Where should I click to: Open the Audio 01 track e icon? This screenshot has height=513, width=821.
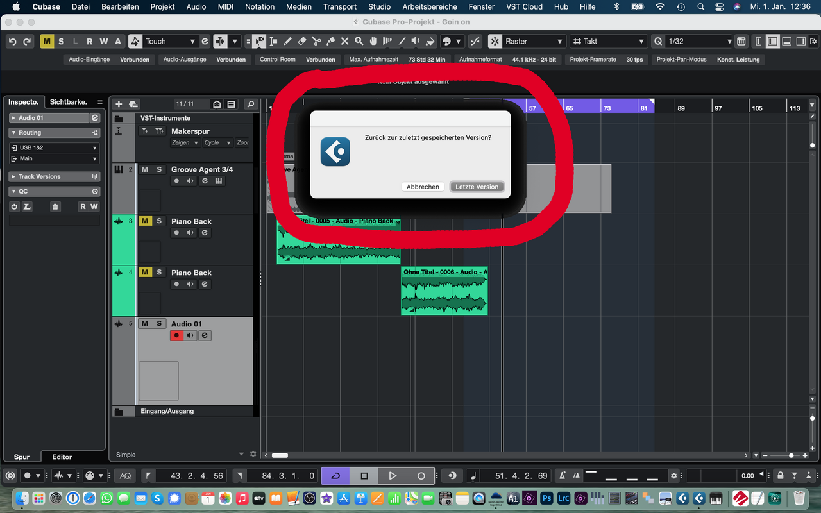205,335
